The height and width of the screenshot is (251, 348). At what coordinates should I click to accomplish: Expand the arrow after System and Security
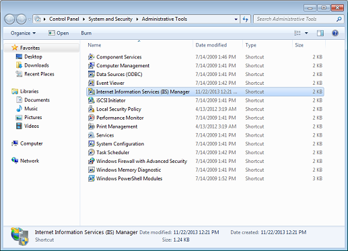point(137,20)
